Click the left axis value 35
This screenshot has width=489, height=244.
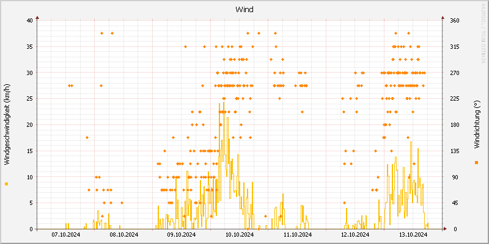coord(29,47)
